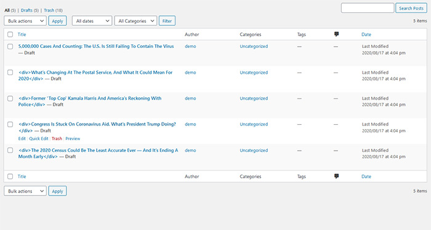Click the Title sort link in the footer
The height and width of the screenshot is (230, 431).
[22, 176]
